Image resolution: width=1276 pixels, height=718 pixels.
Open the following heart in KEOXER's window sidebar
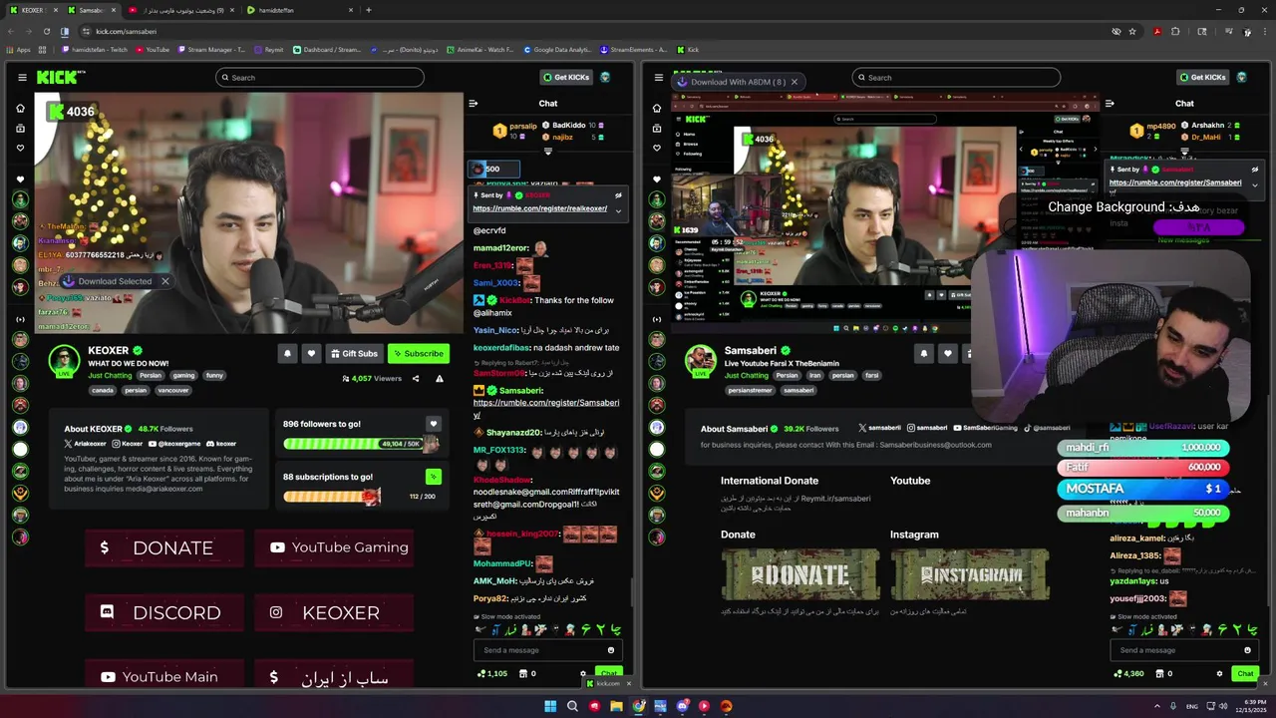click(x=20, y=148)
